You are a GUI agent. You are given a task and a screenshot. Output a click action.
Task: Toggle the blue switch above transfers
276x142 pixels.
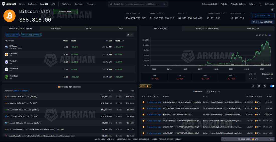click(272, 86)
